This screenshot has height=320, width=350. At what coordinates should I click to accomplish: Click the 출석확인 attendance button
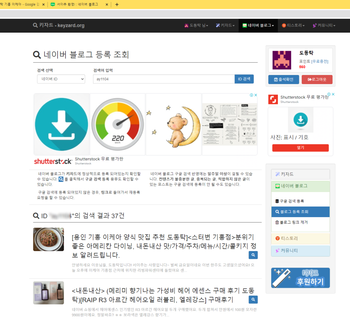(x=283, y=79)
